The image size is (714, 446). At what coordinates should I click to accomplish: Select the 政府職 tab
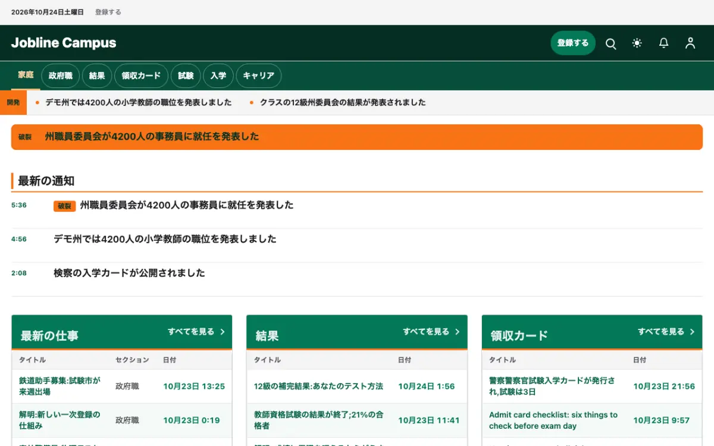click(x=61, y=76)
